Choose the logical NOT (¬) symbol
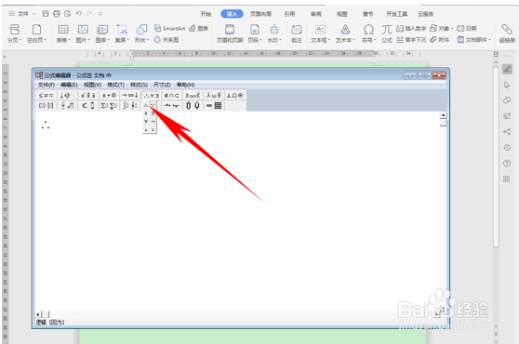The height and width of the screenshot is (344, 519). point(153,122)
